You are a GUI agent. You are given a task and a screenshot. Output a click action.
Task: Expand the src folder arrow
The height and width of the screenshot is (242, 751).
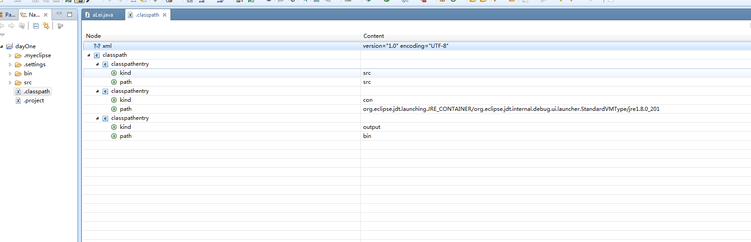tap(10, 82)
